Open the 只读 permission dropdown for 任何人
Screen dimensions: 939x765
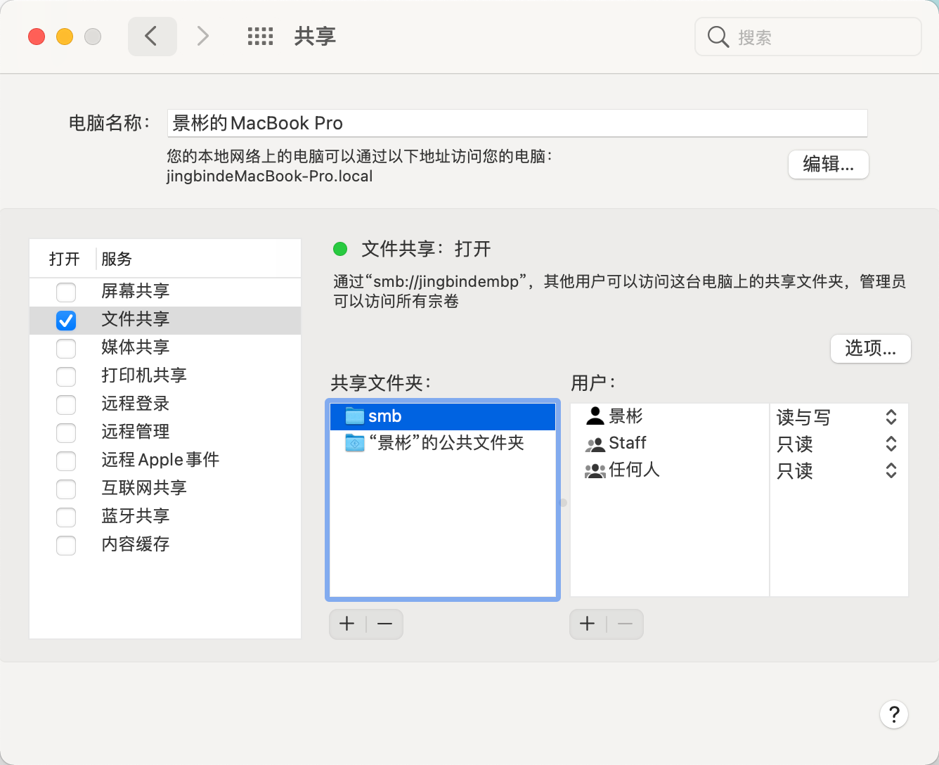891,471
